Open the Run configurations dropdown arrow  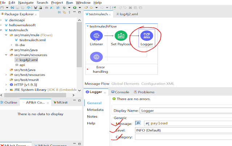coord(80,8)
